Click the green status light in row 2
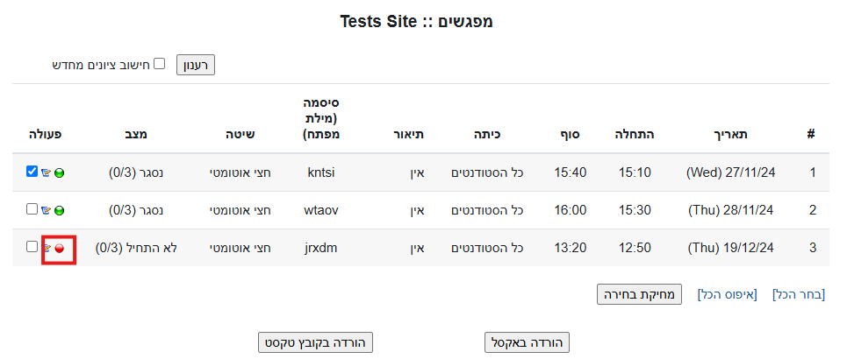 tap(60, 211)
